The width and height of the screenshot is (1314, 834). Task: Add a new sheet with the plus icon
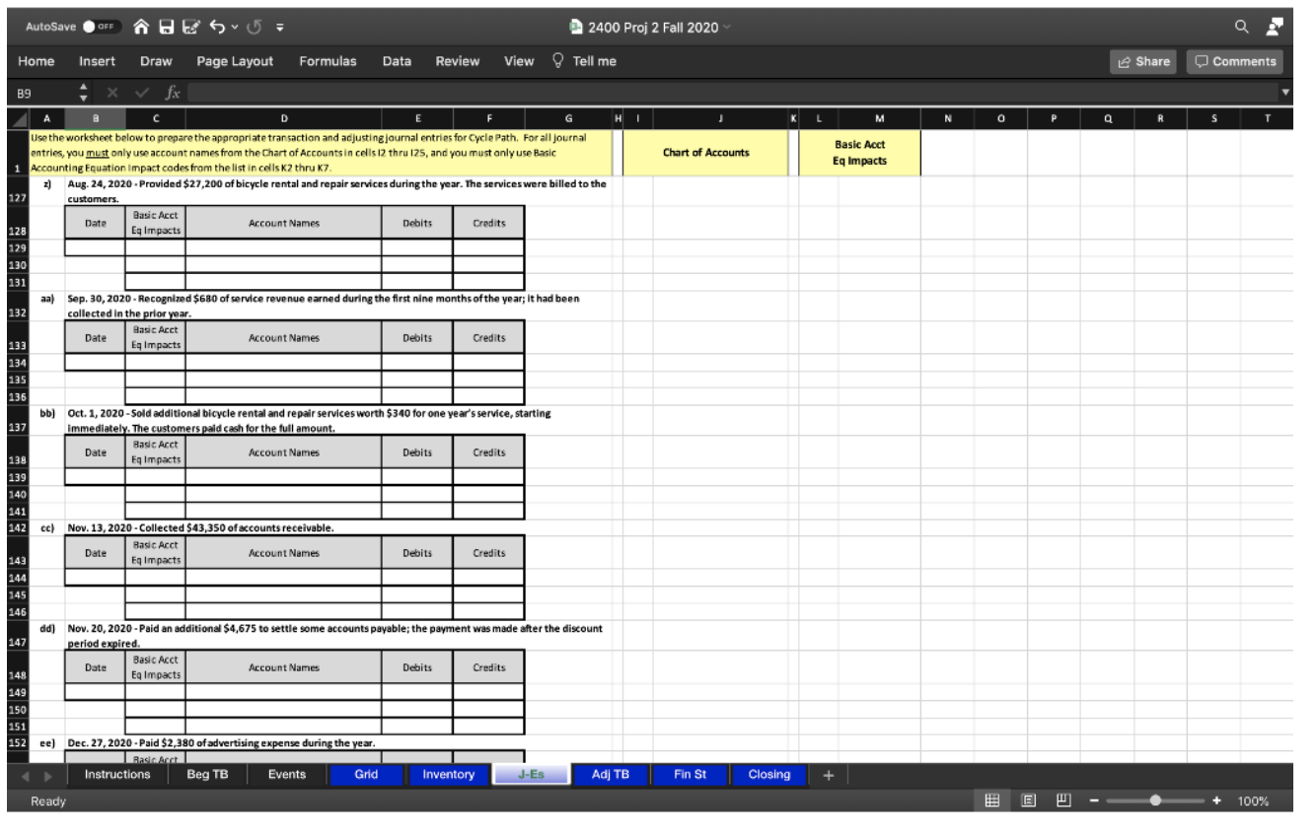[x=828, y=775]
